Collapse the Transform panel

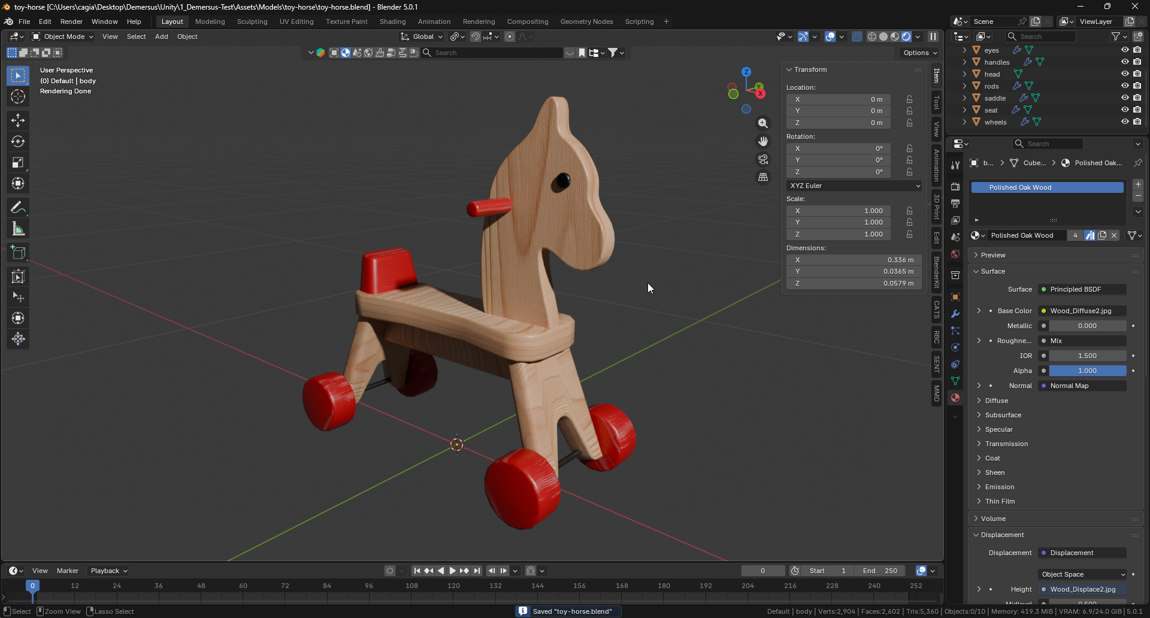[810, 69]
